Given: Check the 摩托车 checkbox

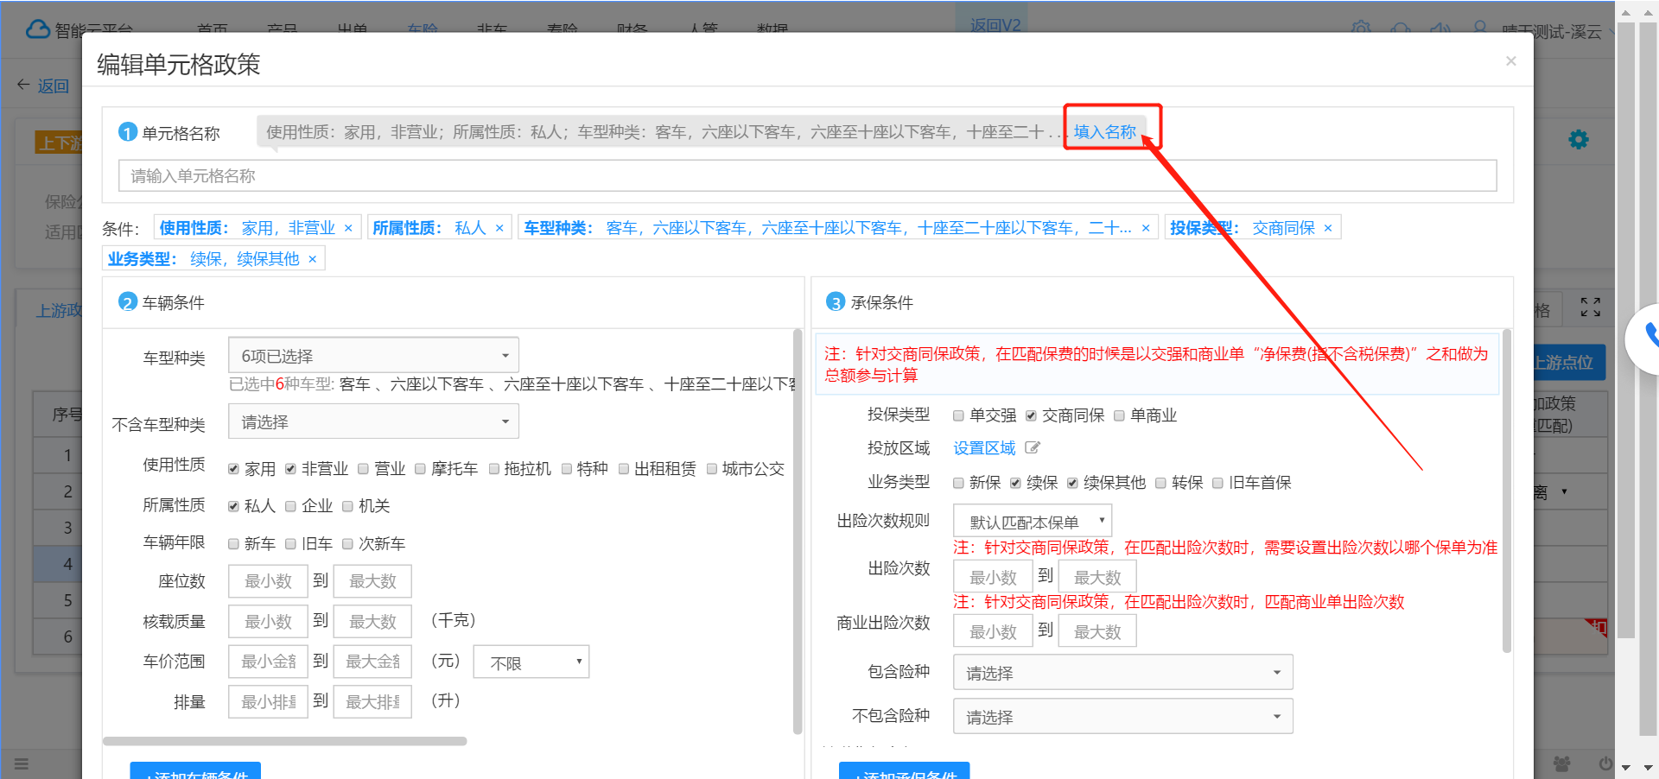Looking at the screenshot, I should click(420, 469).
